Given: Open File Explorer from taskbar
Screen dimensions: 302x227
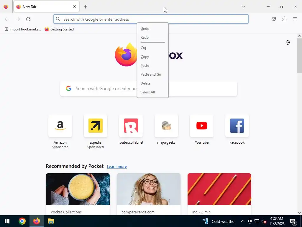Looking at the screenshot, I should point(51,221).
